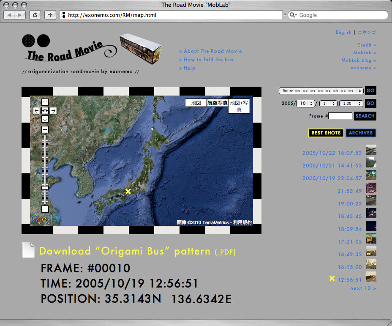Open the day dropdown showing 1

click(x=328, y=103)
